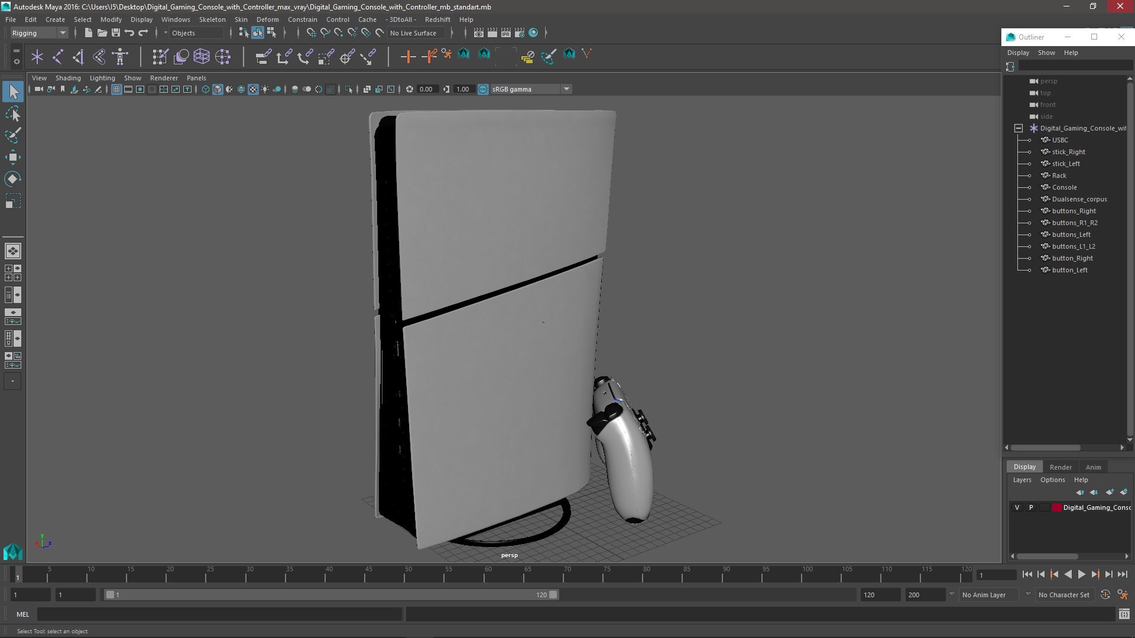Screen dimensions: 1135x638
Task: Toggle the viewport grid display icon
Action: (x=116, y=89)
